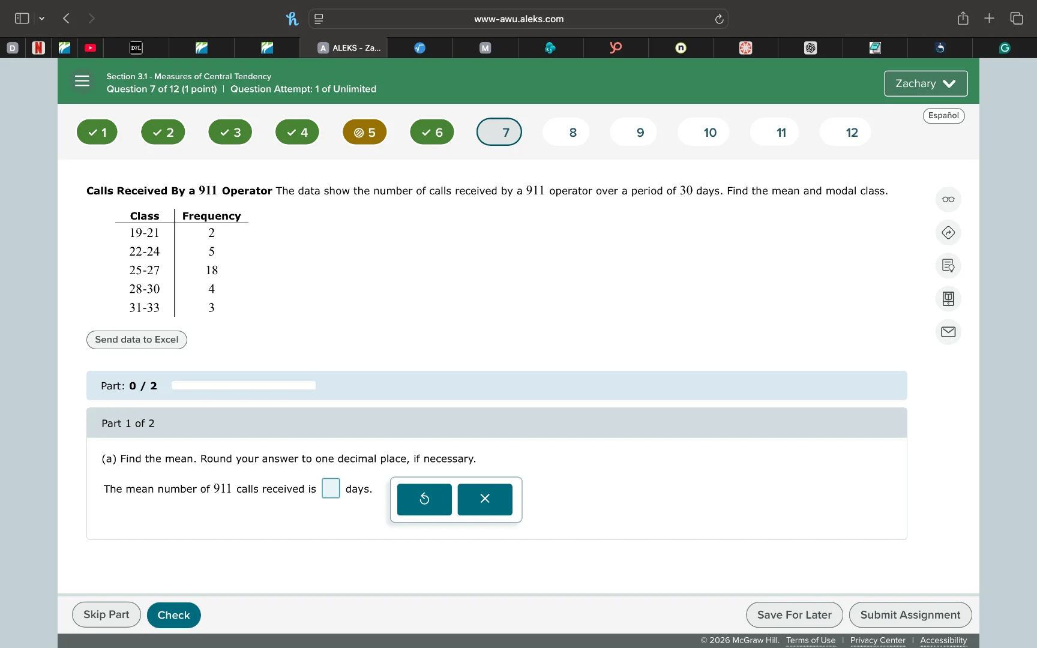Expand the sidebar dropdown chevron in Safari
The image size is (1037, 648).
click(x=41, y=19)
